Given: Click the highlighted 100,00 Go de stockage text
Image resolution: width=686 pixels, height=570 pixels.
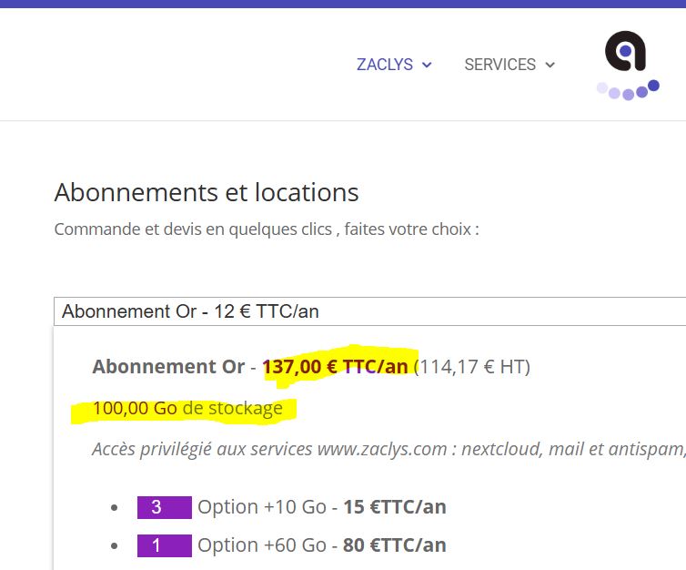Looking at the screenshot, I should pyautogui.click(x=187, y=408).
